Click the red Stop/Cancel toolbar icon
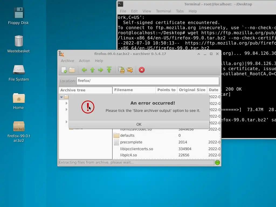276x207 pixels. click(x=142, y=70)
